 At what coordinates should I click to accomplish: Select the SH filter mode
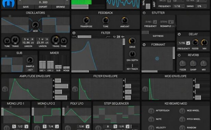pyautogui.click(x=123, y=37)
